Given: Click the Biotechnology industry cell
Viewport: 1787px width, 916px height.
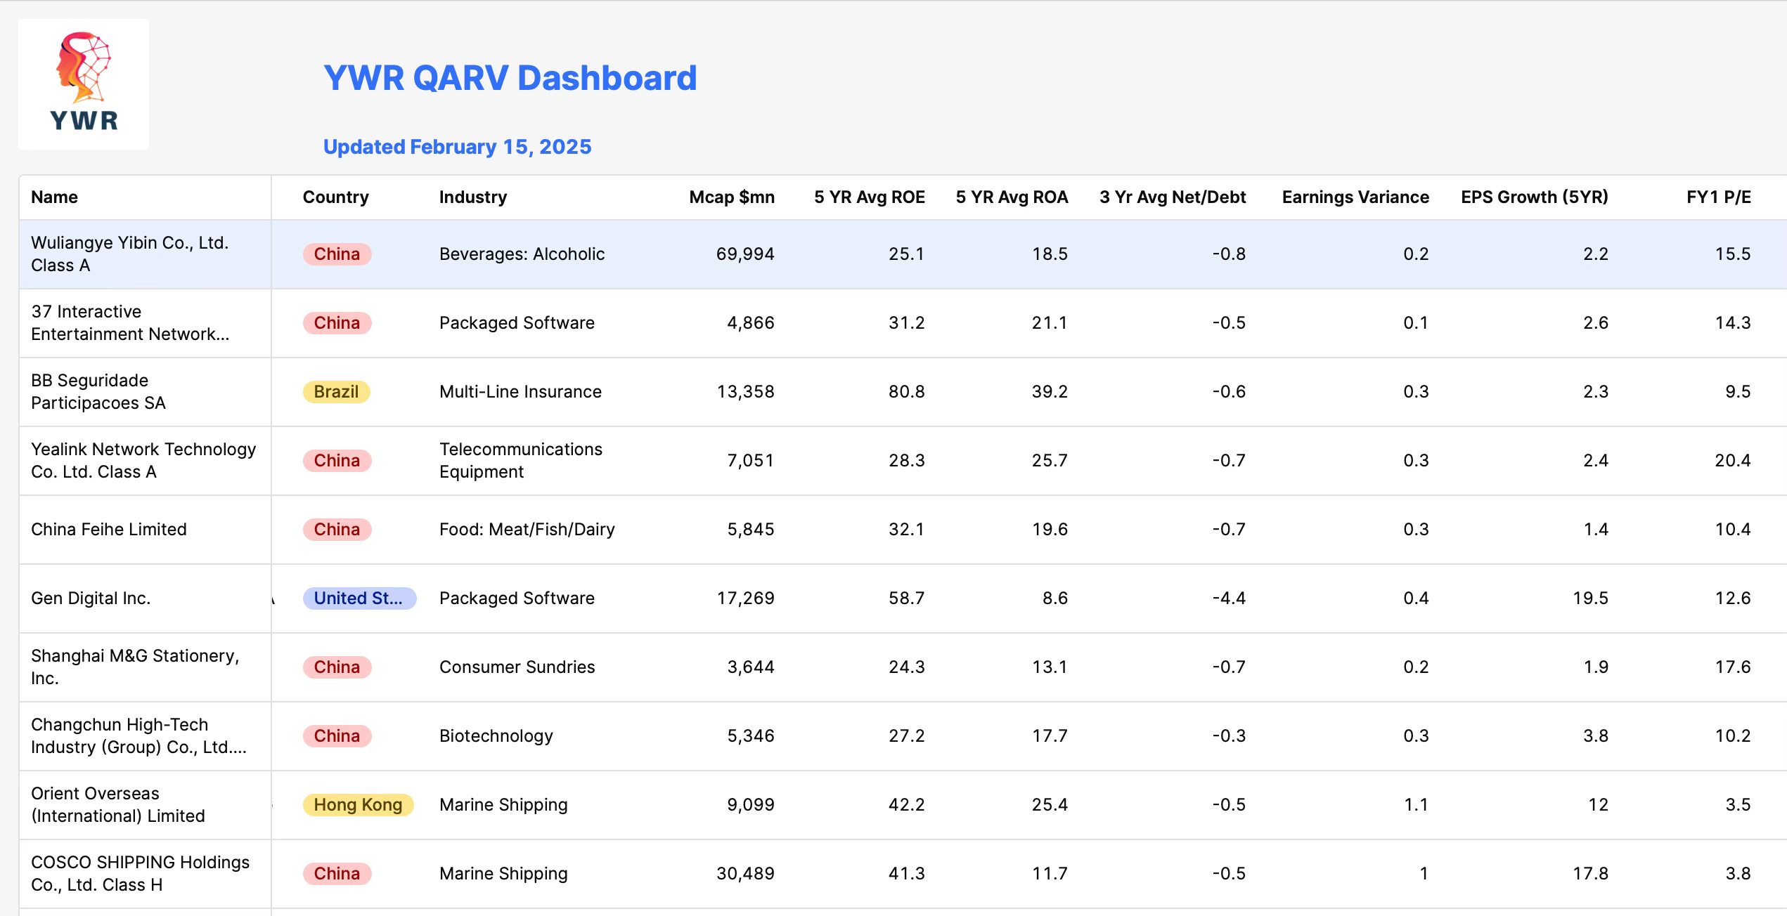Looking at the screenshot, I should point(496,736).
